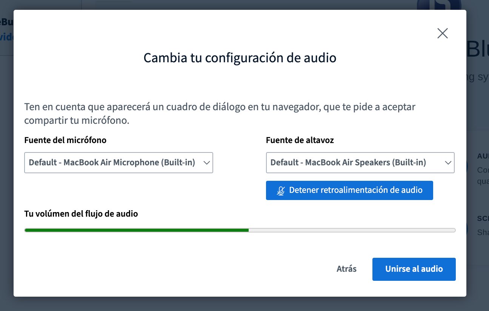Click Detener retroalimentación de audio button
489x311 pixels.
tap(349, 190)
